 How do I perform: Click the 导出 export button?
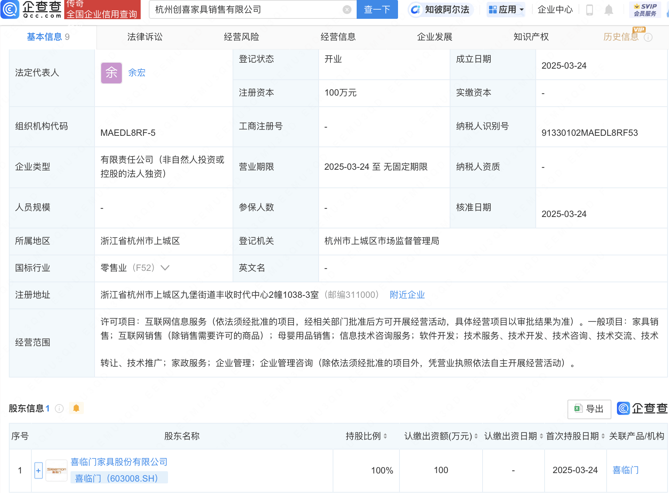tap(589, 409)
